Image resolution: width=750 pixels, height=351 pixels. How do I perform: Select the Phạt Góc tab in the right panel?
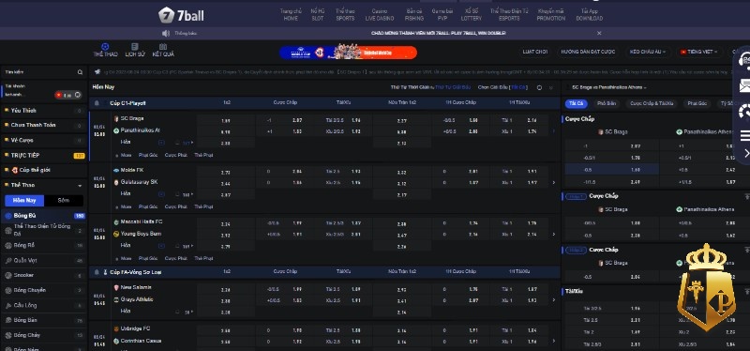697,103
